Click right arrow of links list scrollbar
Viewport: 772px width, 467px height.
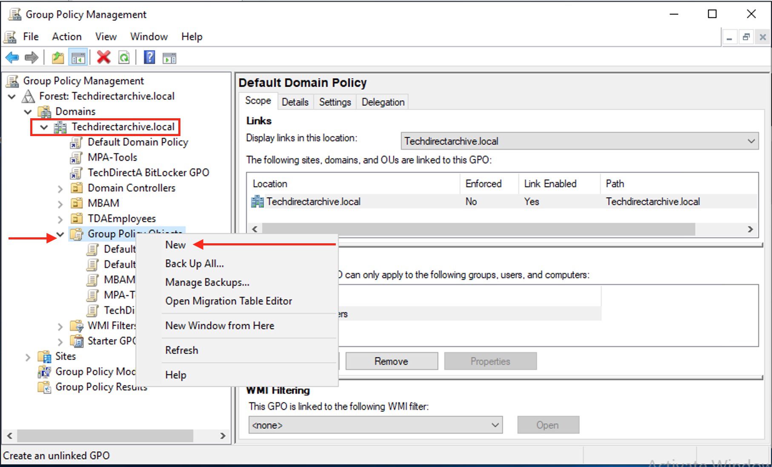click(x=750, y=229)
